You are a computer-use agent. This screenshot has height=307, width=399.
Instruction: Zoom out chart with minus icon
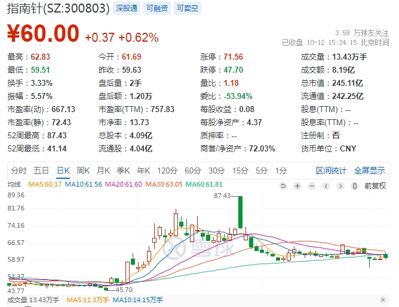pyautogui.click(x=312, y=186)
